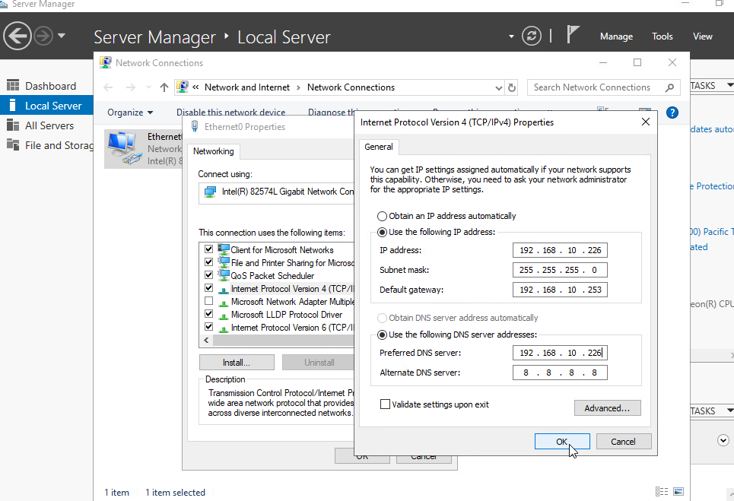Open recent locations dropdown in explorer
734x501 pixels.
pos(148,87)
